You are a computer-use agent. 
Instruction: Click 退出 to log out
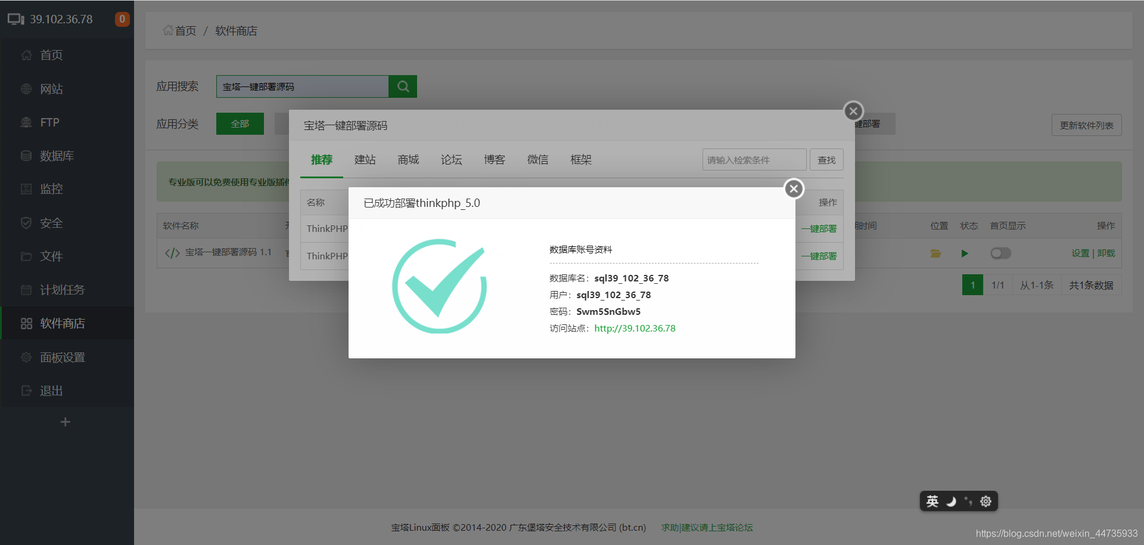(67, 391)
